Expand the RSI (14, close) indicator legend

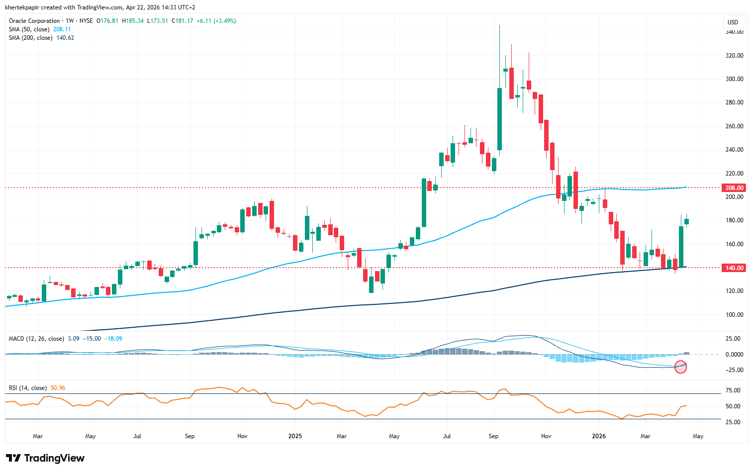pos(28,388)
